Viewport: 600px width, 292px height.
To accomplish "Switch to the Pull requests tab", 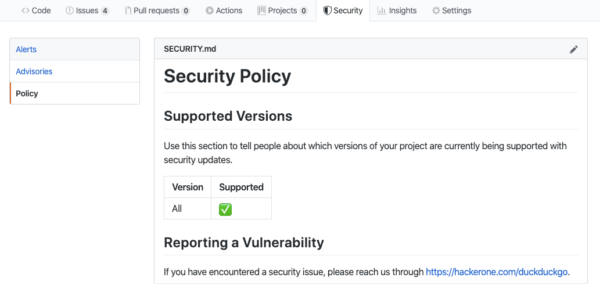I will tap(156, 10).
